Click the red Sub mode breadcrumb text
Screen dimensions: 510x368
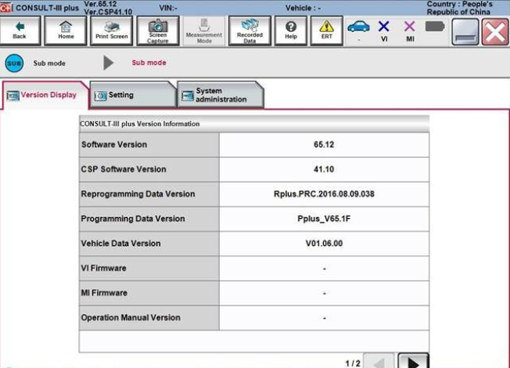click(149, 63)
